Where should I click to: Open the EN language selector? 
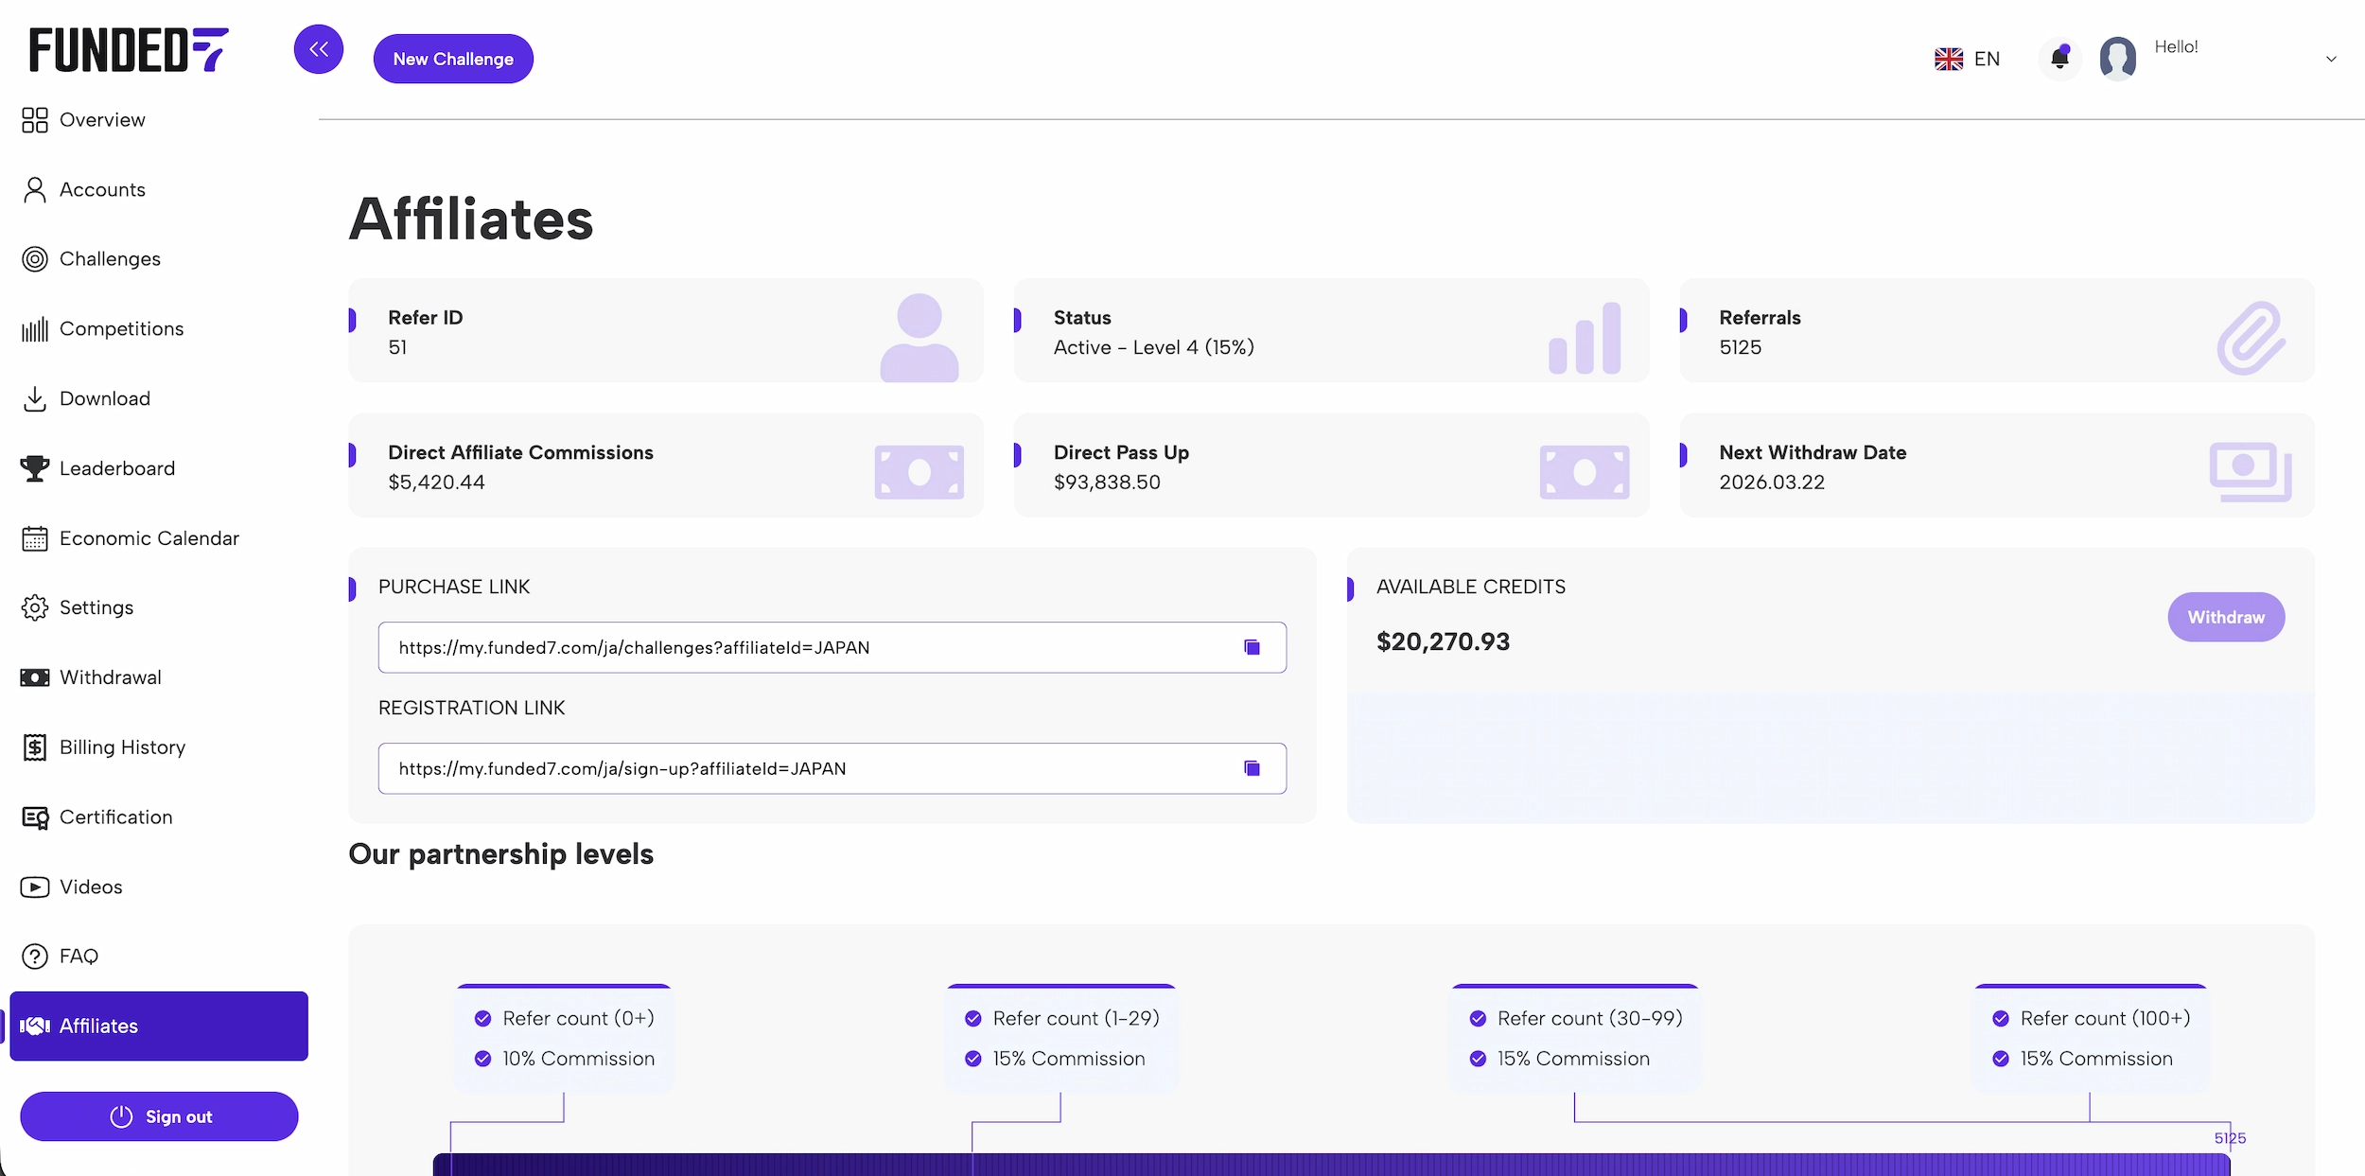1968,59
